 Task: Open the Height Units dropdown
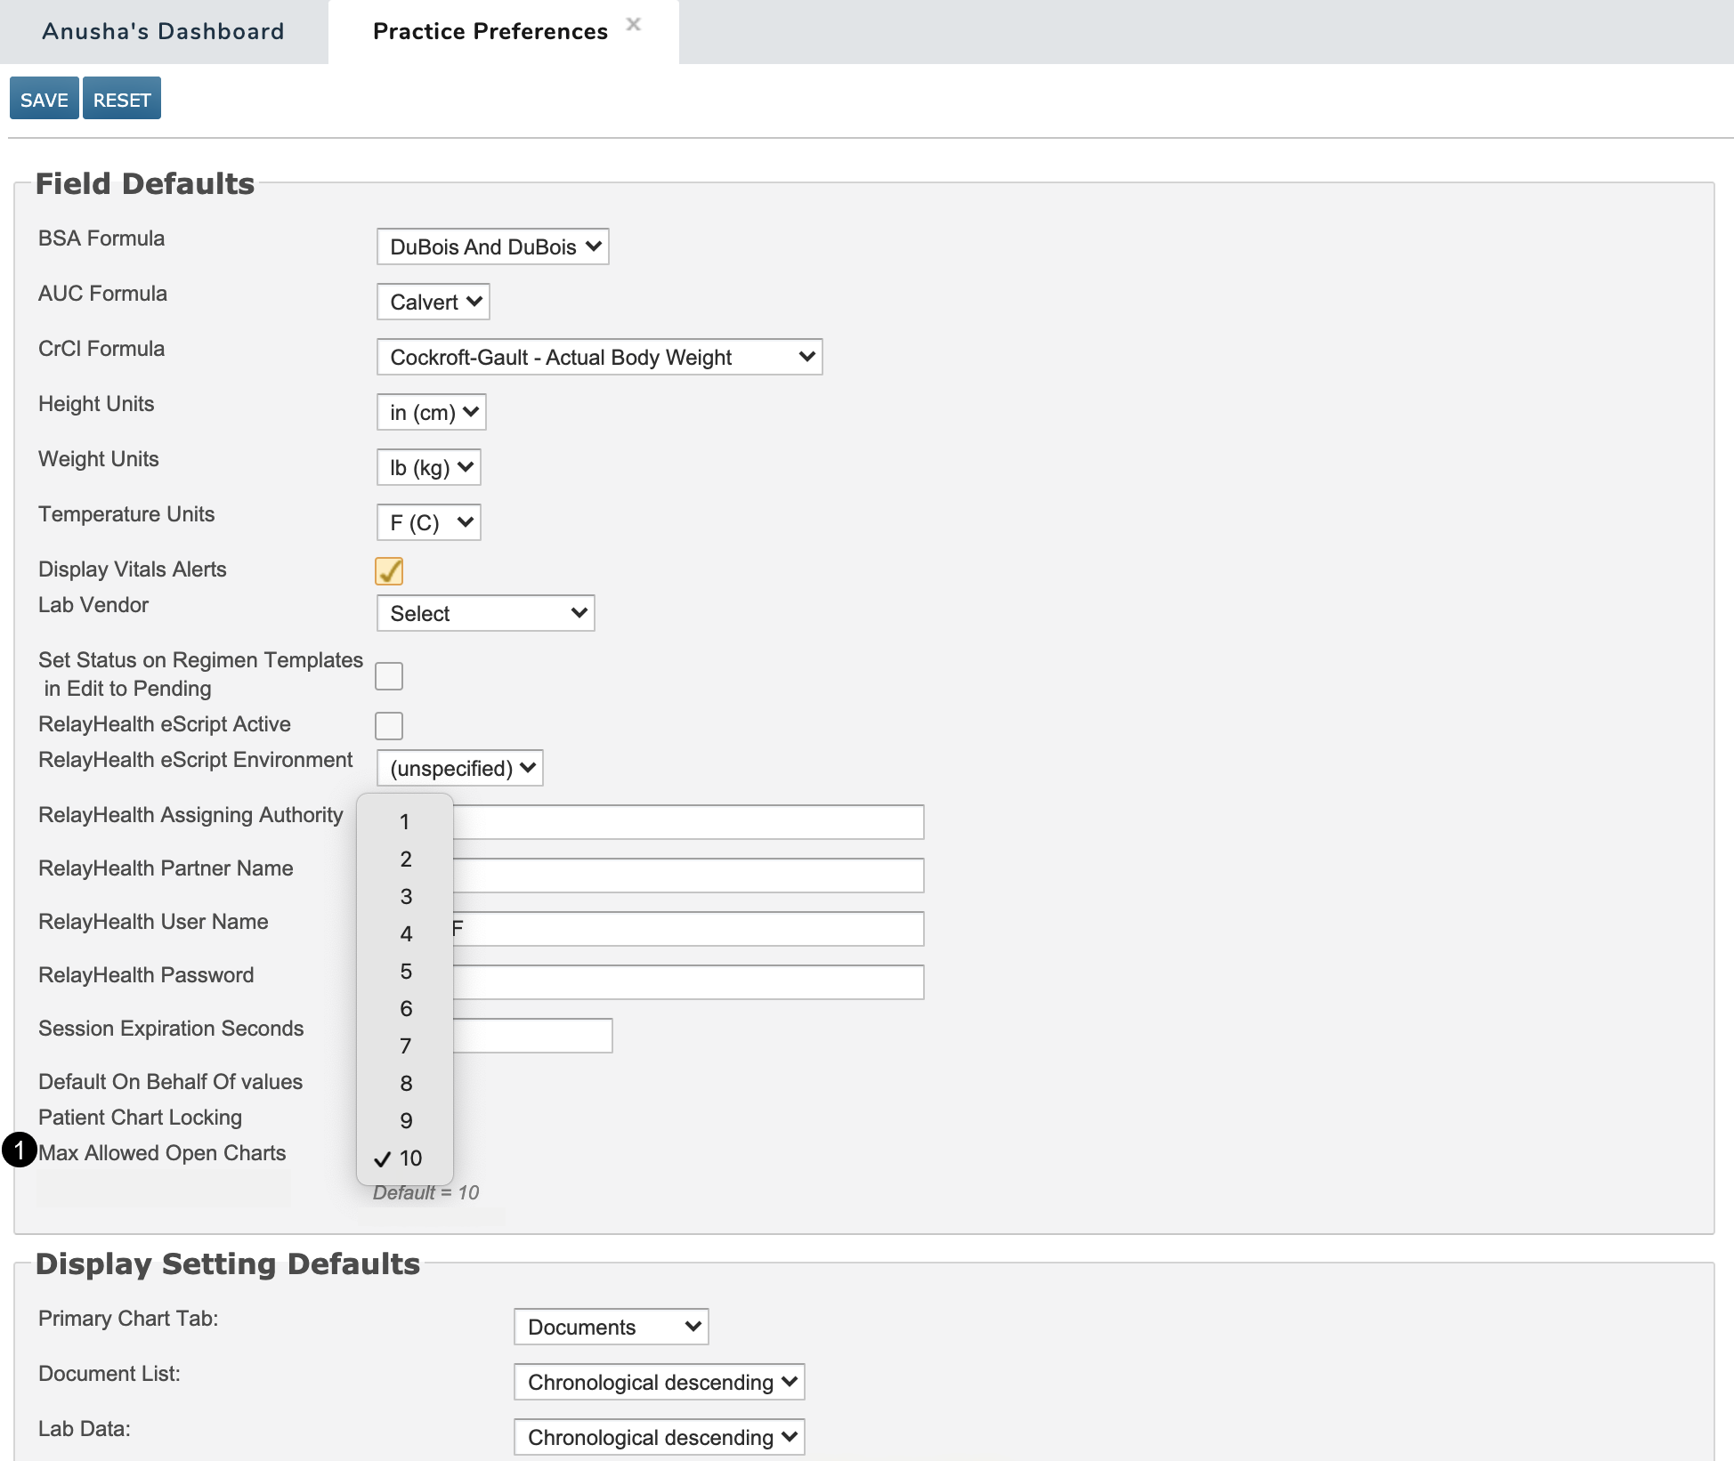[431, 413]
